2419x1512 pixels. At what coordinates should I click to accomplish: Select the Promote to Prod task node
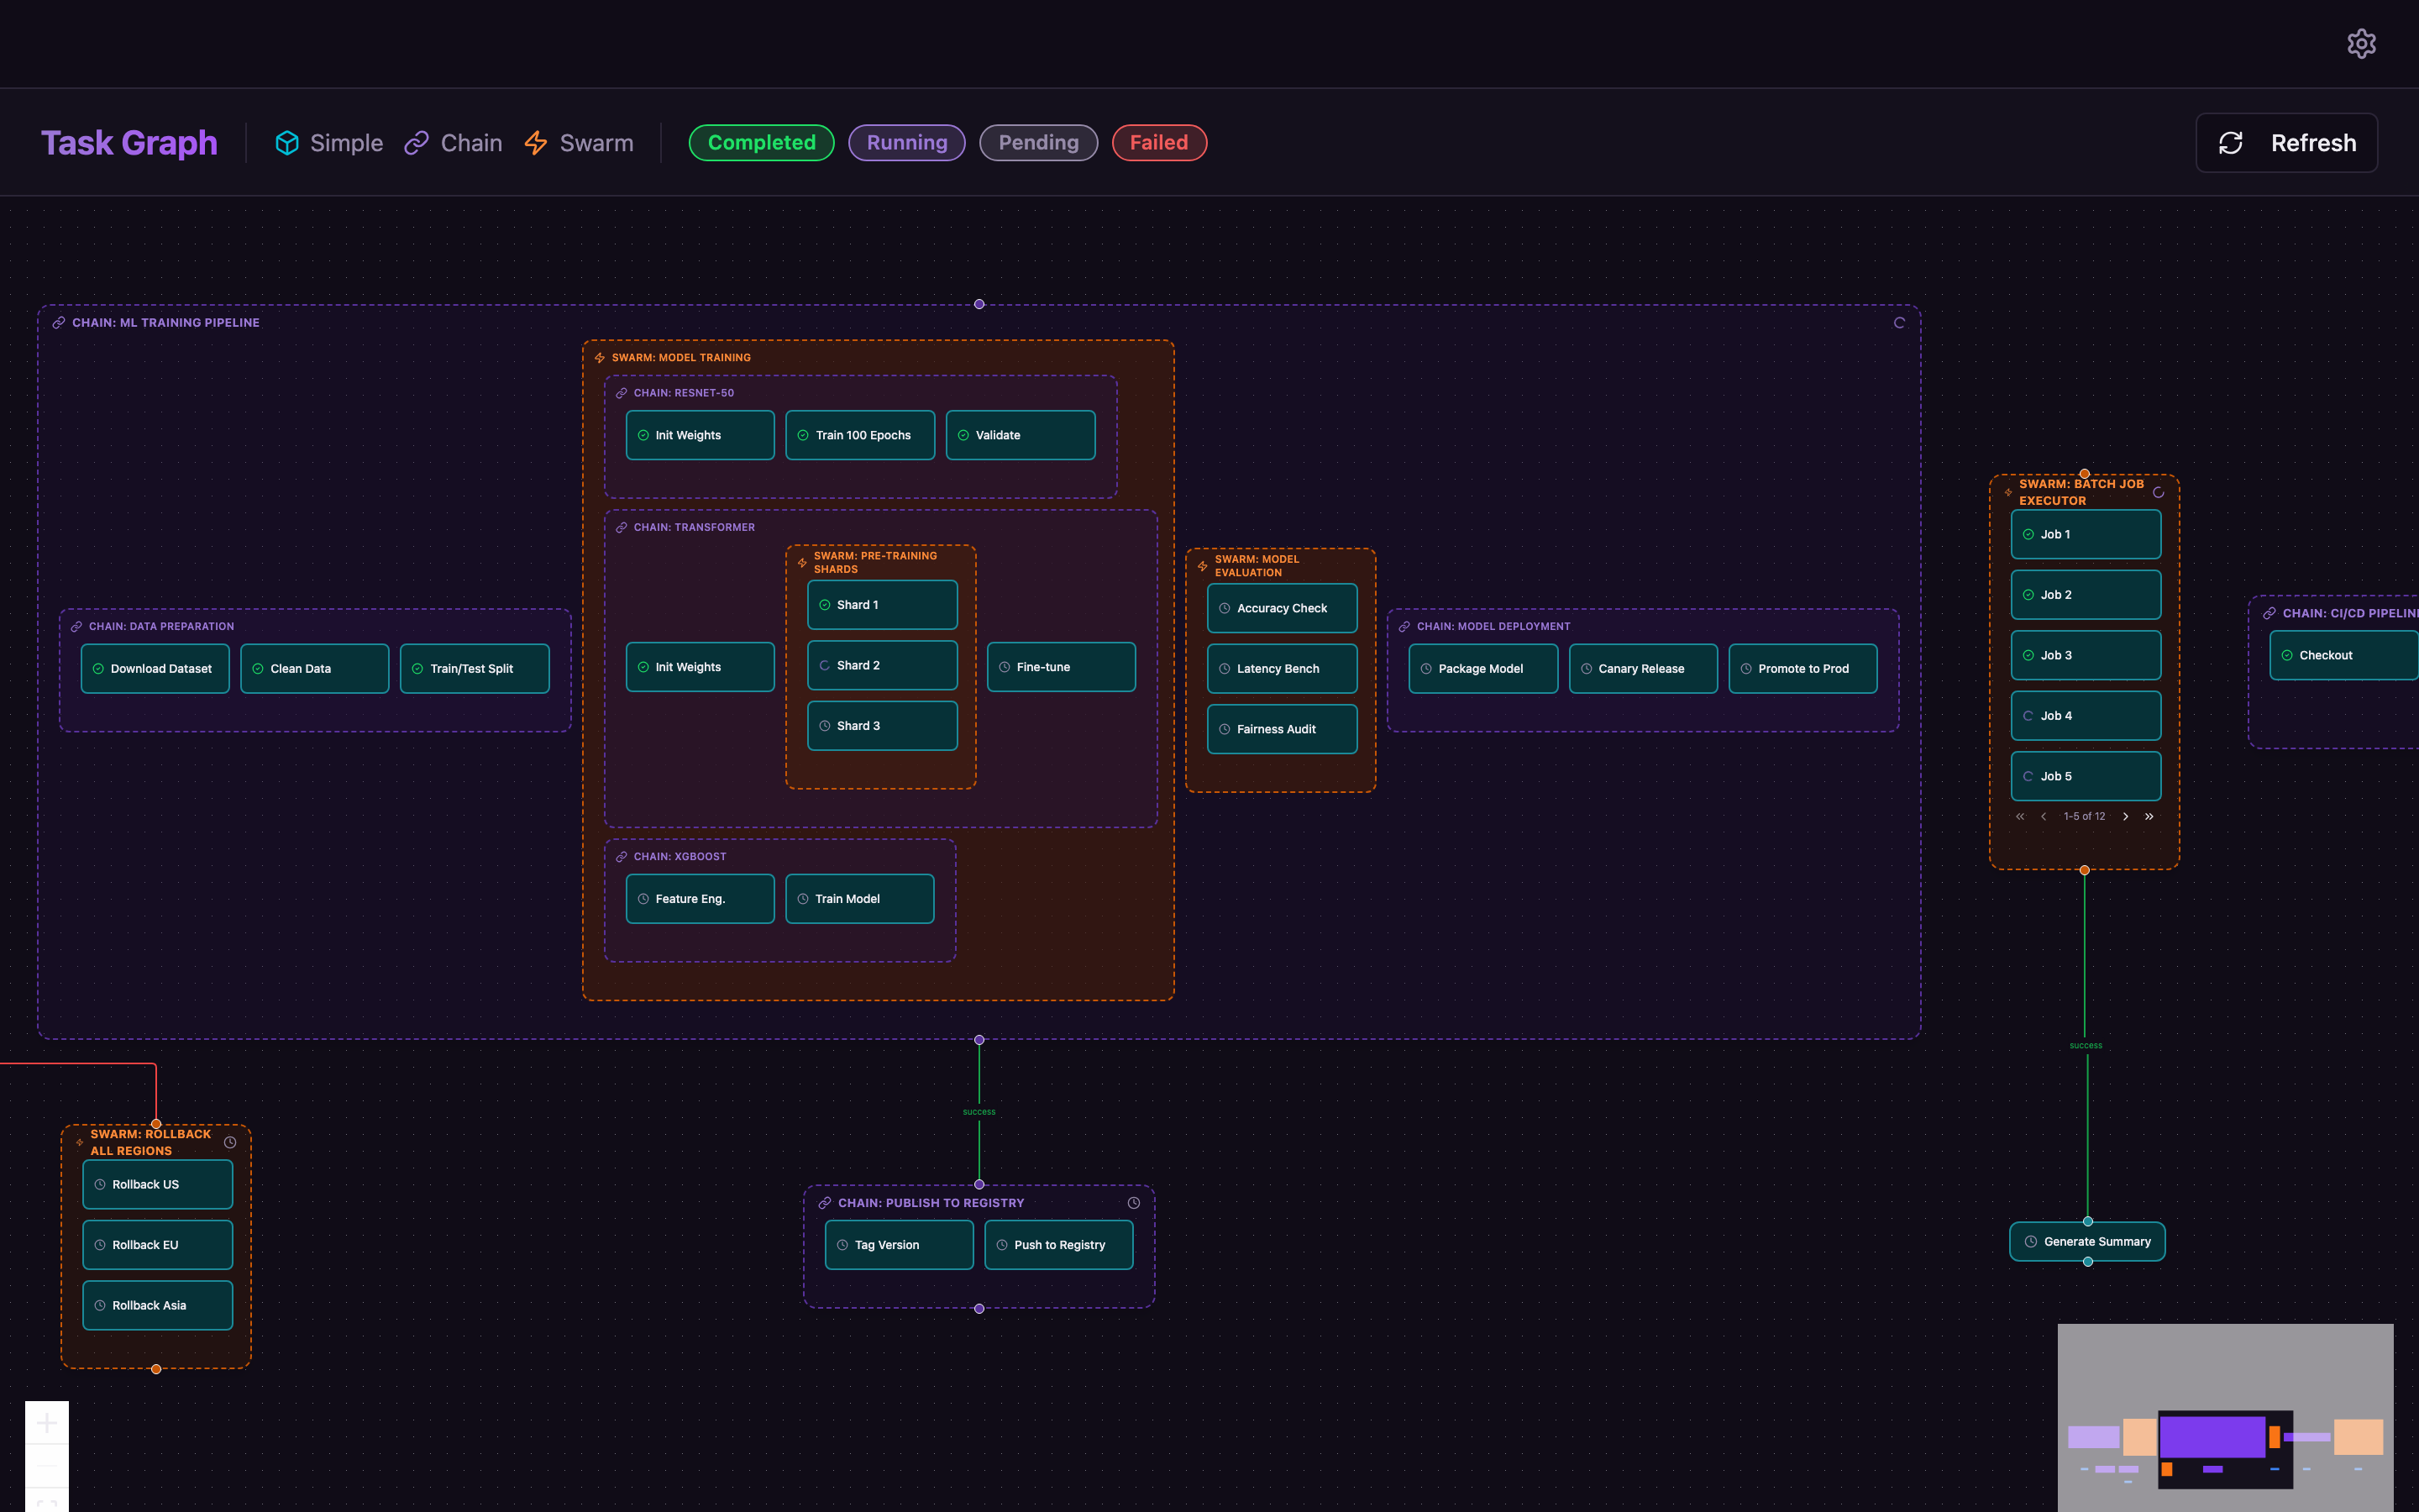pos(1803,668)
